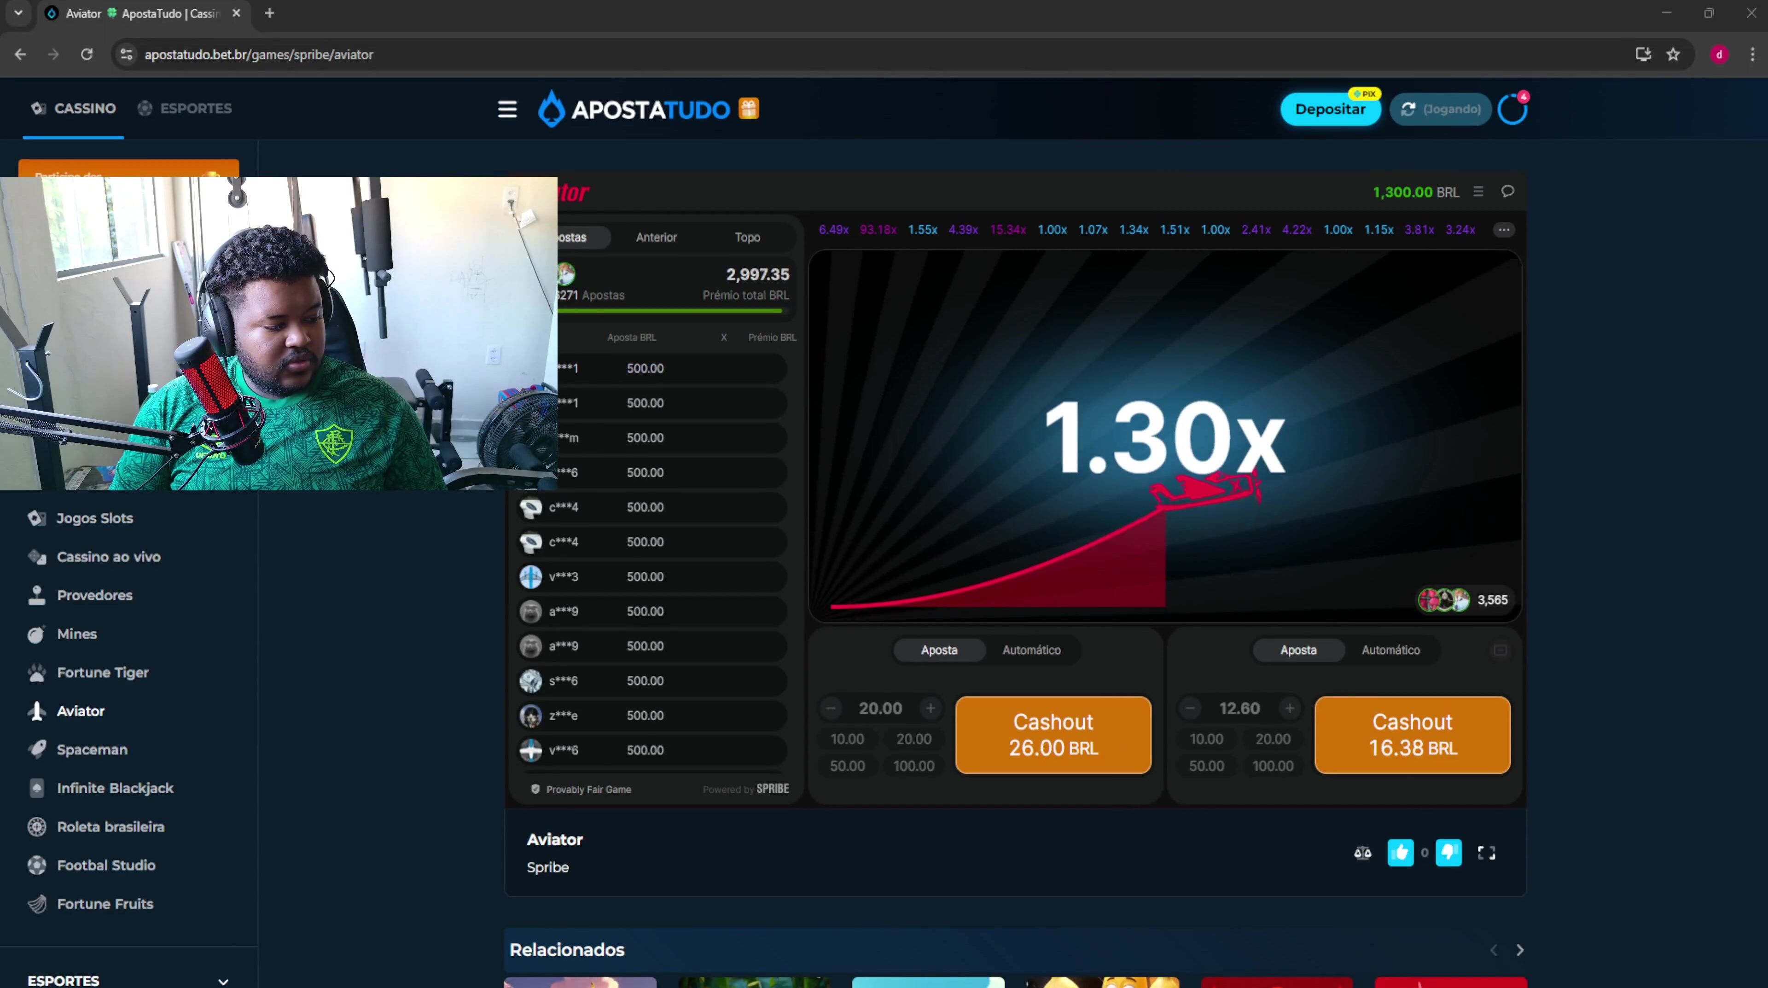Remove second bet panel with corner icon
1768x988 pixels.
pos(1500,650)
